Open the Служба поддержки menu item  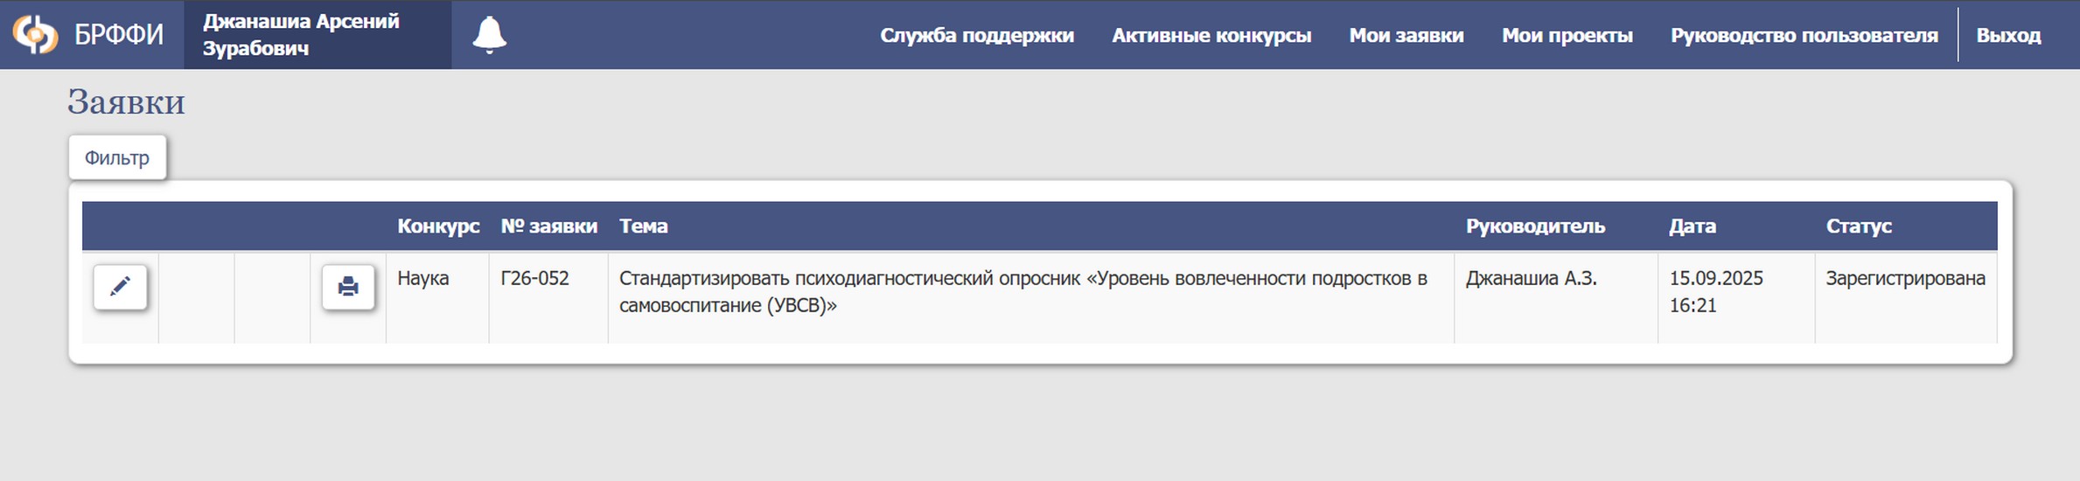point(976,36)
